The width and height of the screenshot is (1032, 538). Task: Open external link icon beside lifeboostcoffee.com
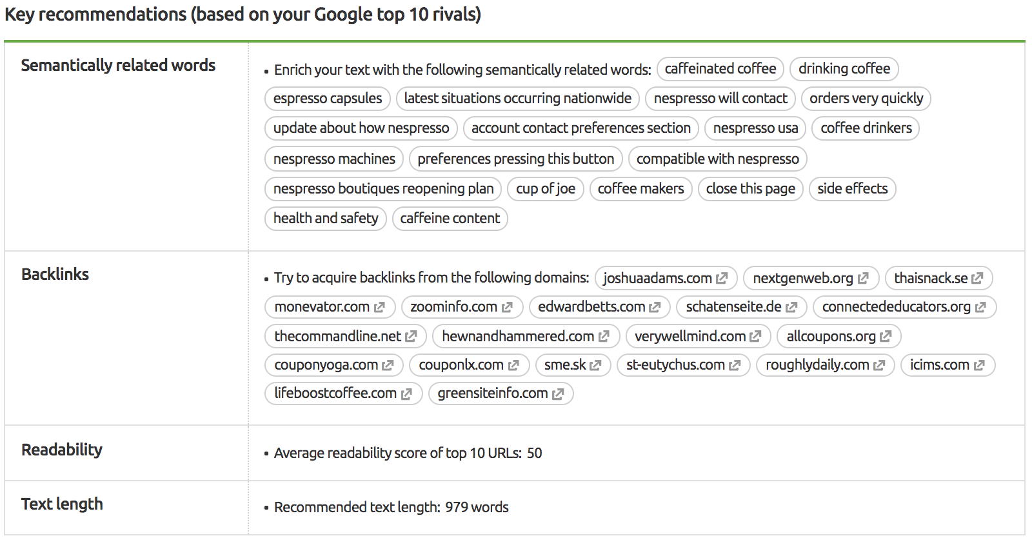point(406,394)
